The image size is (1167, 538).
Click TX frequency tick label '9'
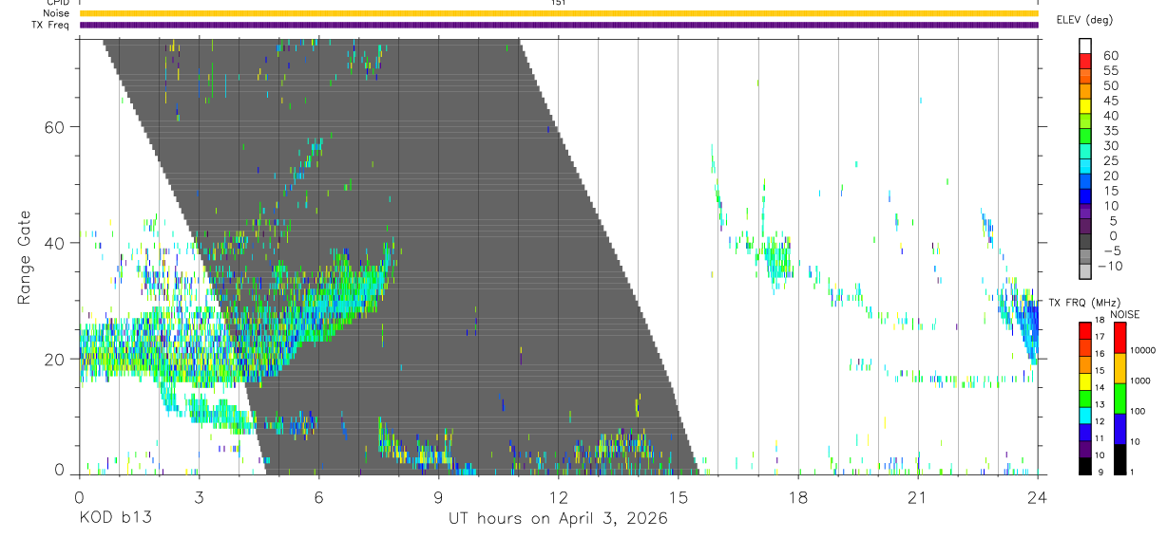pos(1100,473)
